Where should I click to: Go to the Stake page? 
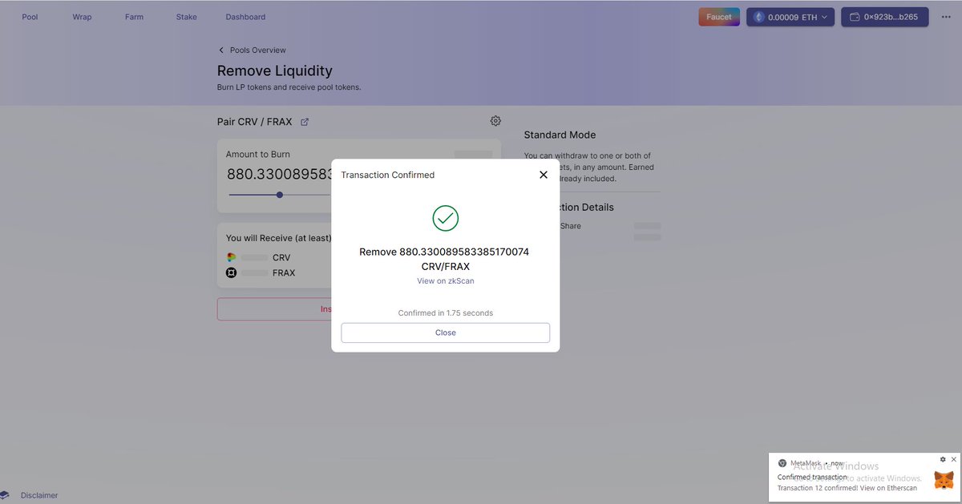(x=186, y=17)
